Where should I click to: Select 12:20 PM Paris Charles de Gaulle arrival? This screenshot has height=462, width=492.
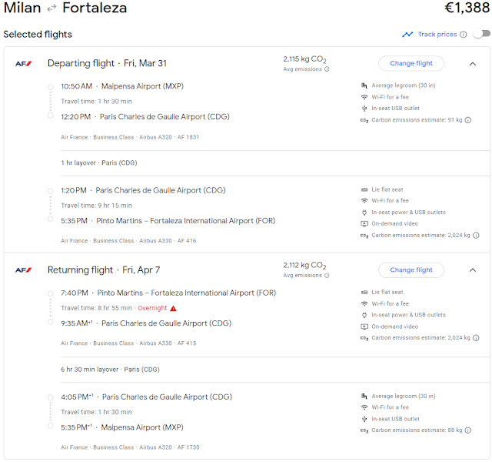[x=145, y=116]
